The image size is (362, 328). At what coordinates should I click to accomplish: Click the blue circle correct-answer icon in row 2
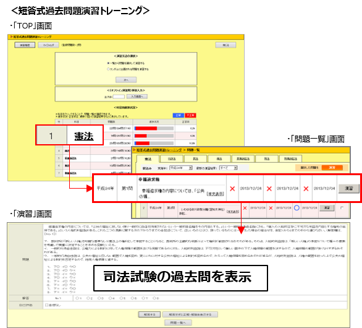tap(297, 208)
